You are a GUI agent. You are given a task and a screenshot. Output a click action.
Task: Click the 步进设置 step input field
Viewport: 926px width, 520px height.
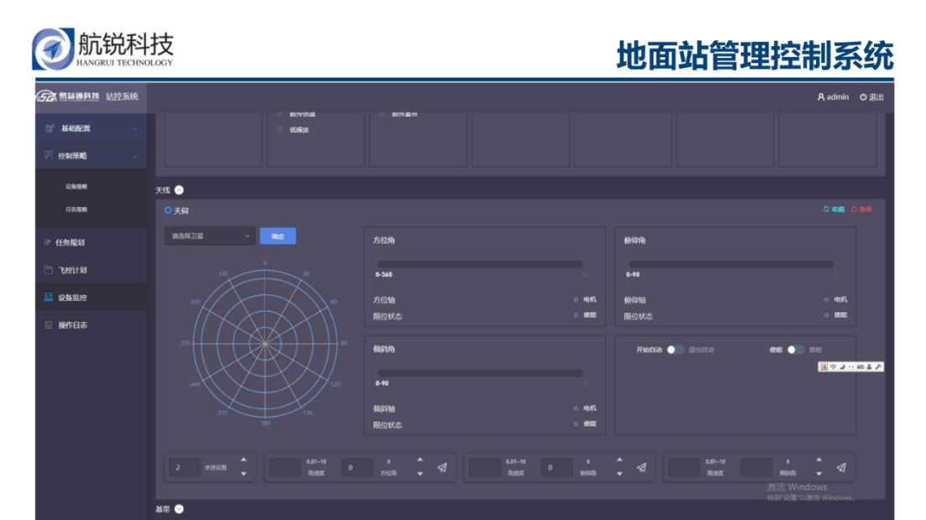point(185,468)
